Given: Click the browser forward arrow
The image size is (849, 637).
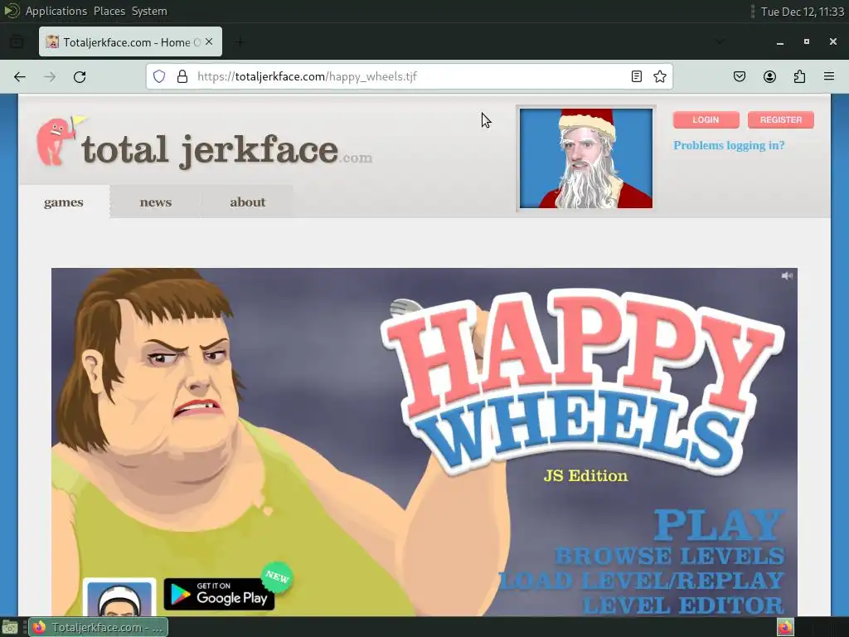Looking at the screenshot, I should pyautogui.click(x=50, y=77).
